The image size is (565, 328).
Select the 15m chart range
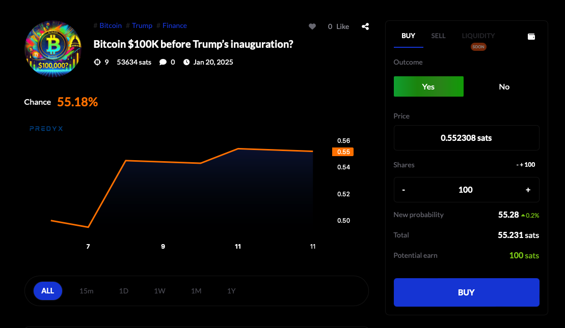point(87,291)
